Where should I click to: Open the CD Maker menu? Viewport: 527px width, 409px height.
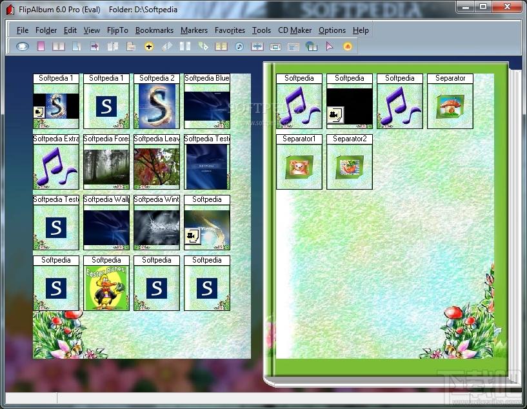(x=295, y=30)
